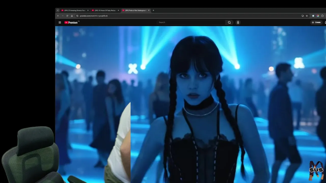Close the 'Pulse of the Underground' tab
The width and height of the screenshot is (326, 183).
tap(149, 10)
